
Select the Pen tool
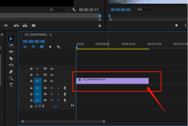pyautogui.click(x=11, y=72)
